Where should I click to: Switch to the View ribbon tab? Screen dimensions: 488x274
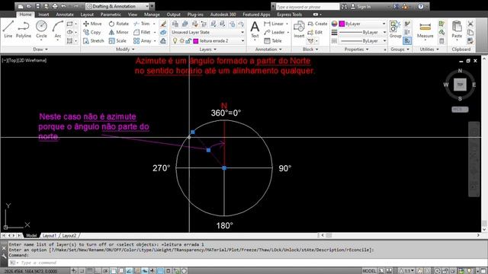[x=133, y=14]
